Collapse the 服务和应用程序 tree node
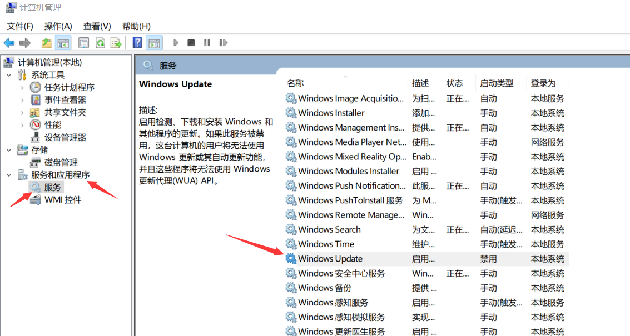630x336 pixels. [9, 174]
